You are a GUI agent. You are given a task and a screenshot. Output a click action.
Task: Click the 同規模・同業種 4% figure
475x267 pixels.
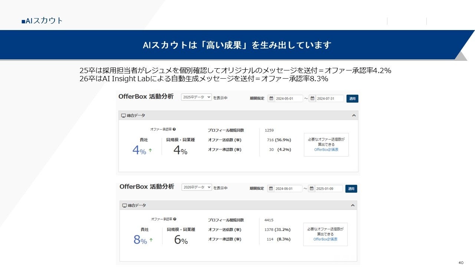(180, 151)
